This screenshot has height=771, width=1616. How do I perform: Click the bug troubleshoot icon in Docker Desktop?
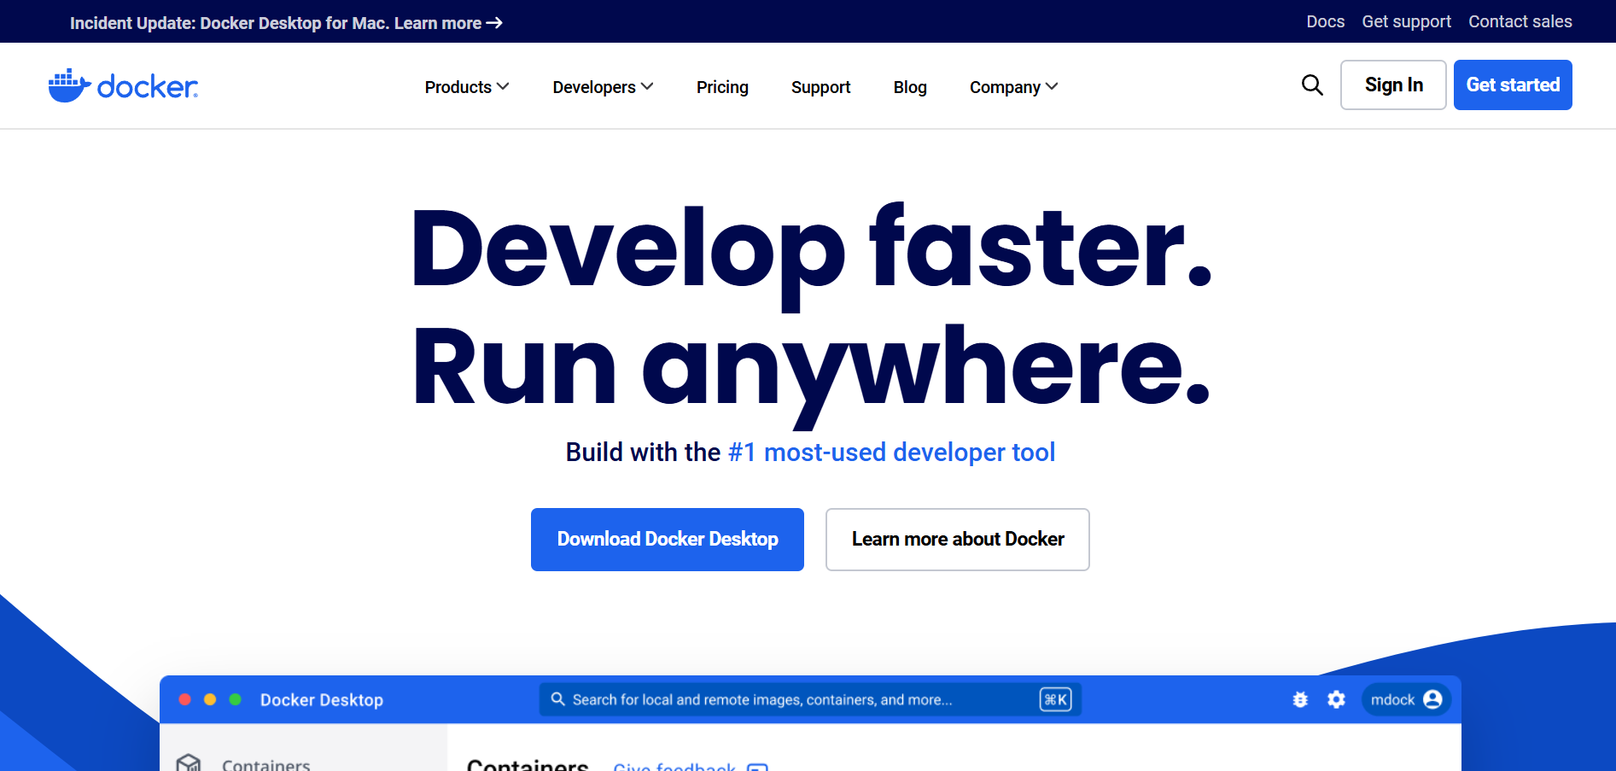[1300, 699]
